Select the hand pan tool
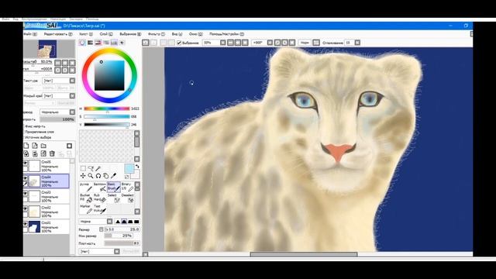496x279 pixels. (106, 176)
